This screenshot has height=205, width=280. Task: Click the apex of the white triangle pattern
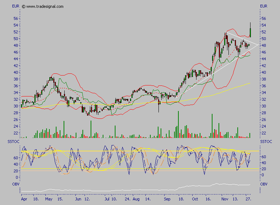pyautogui.click(x=257, y=44)
